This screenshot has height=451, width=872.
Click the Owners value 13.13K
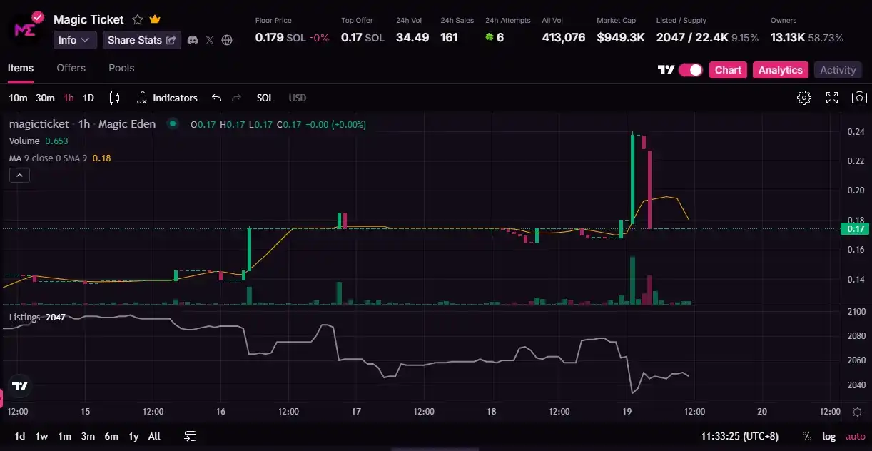point(788,37)
